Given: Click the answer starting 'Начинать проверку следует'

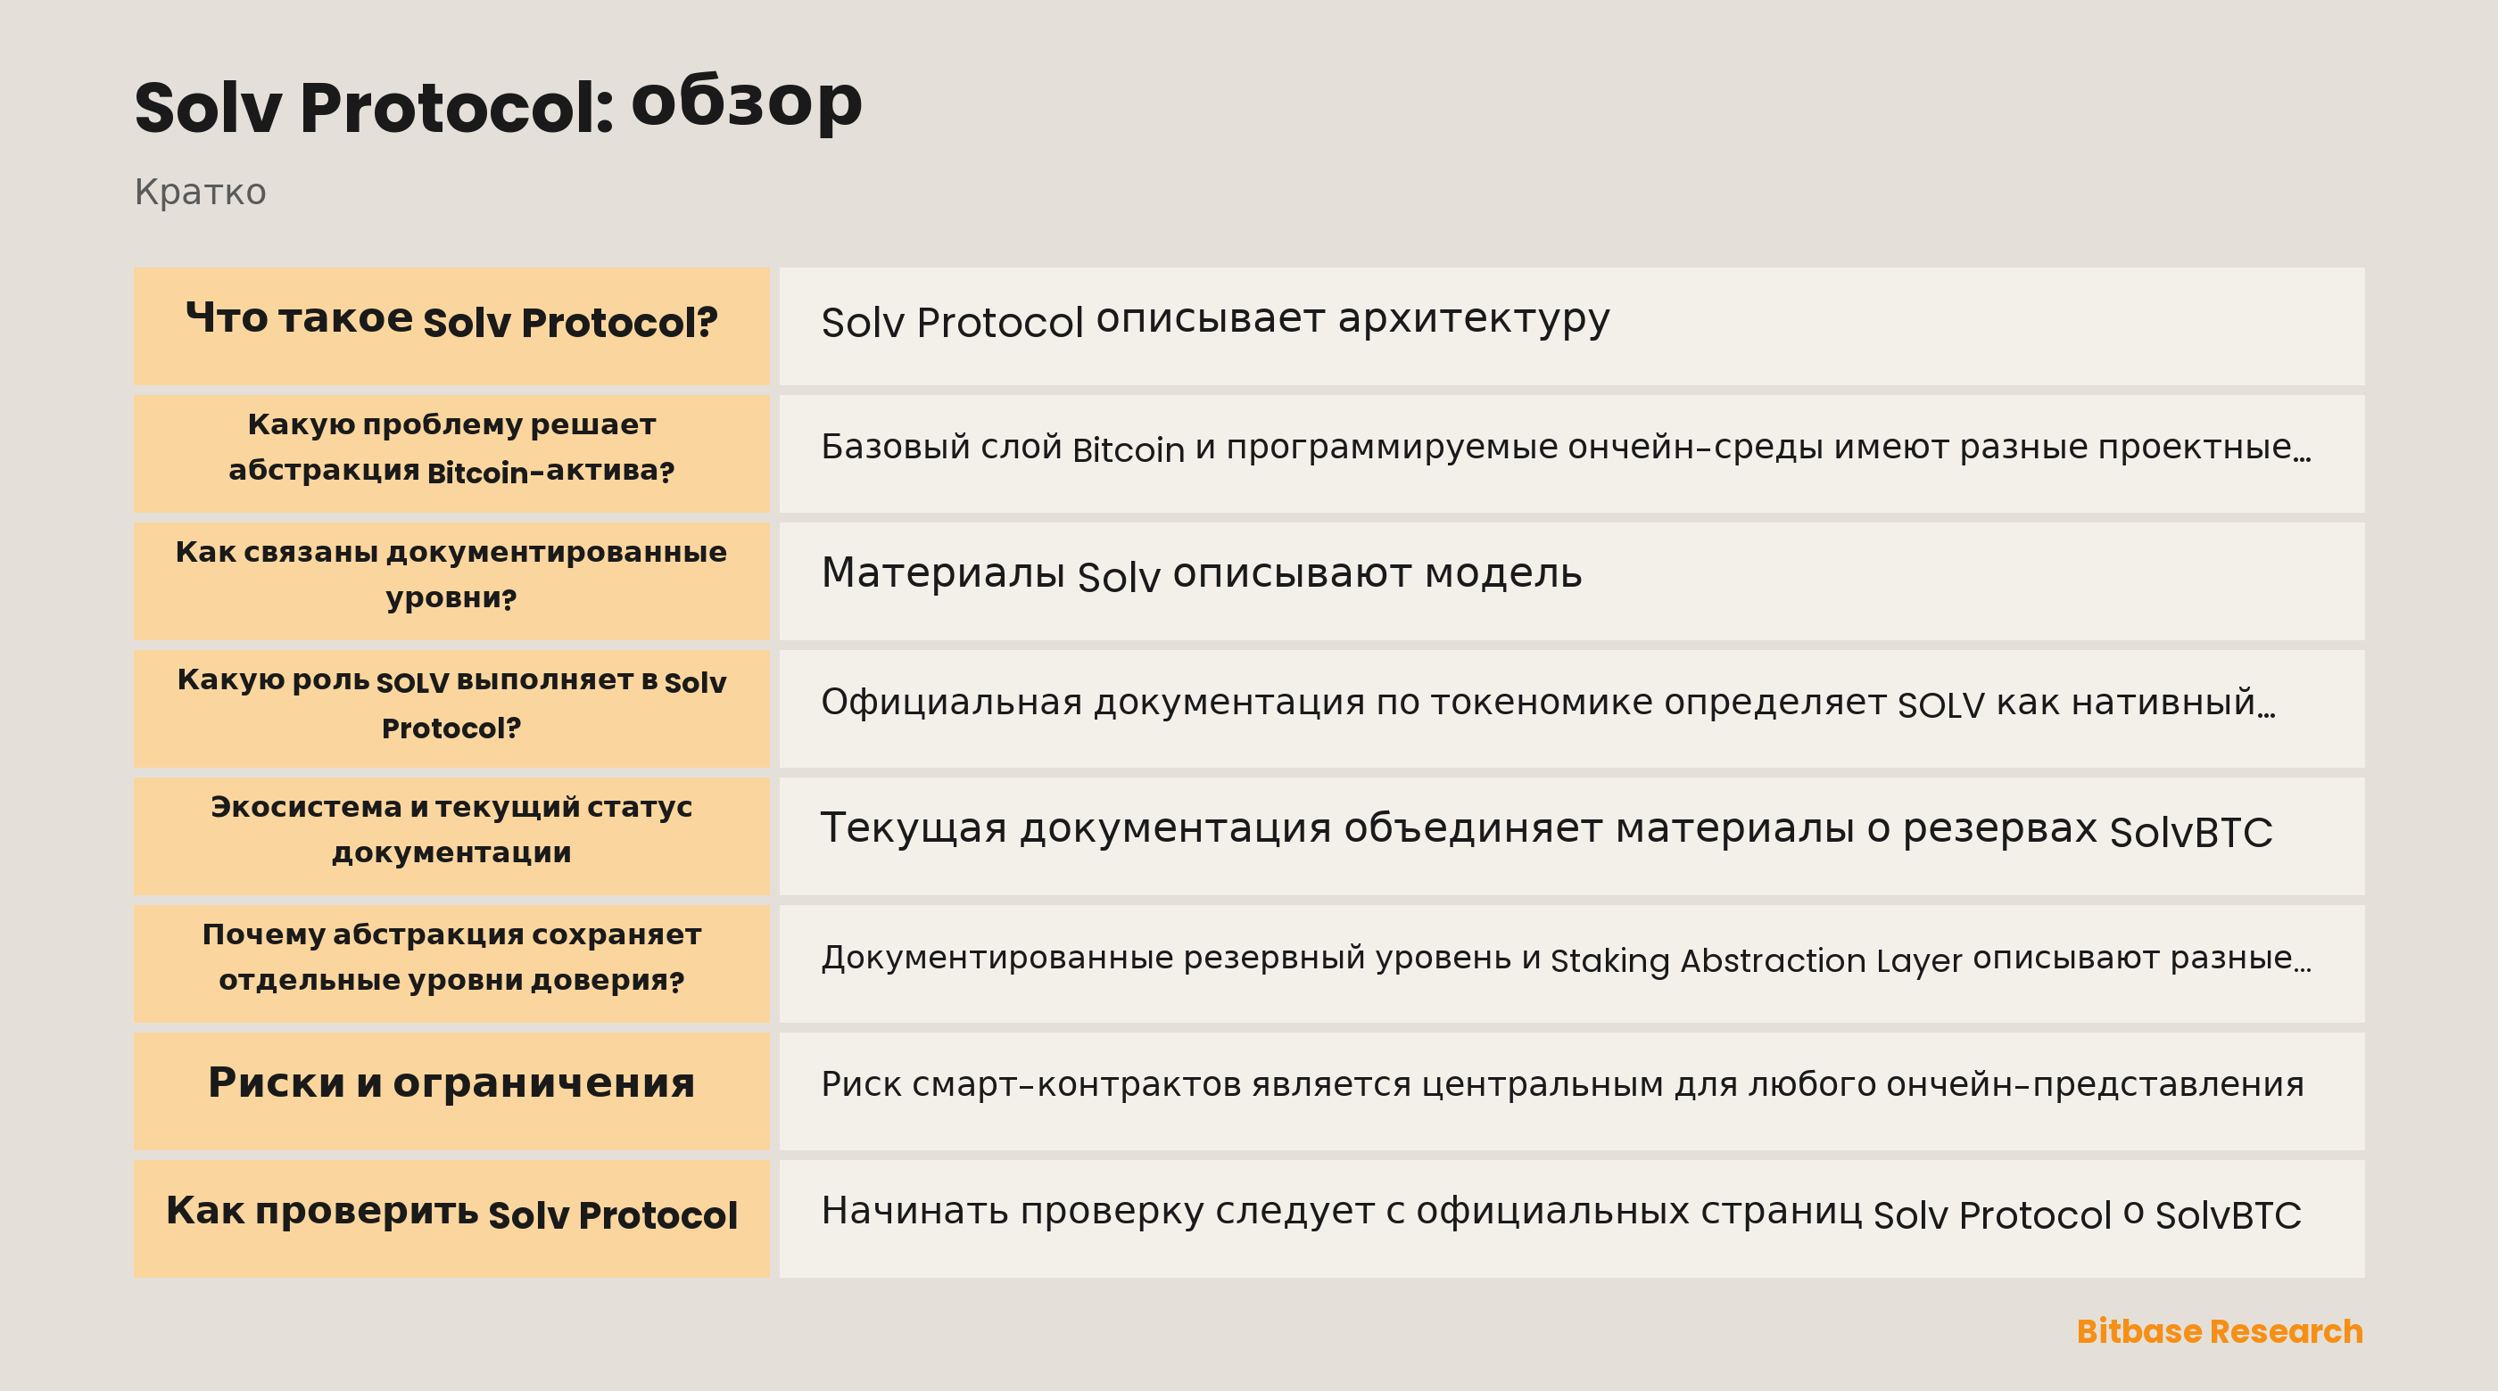Looking at the screenshot, I should tap(1571, 1218).
